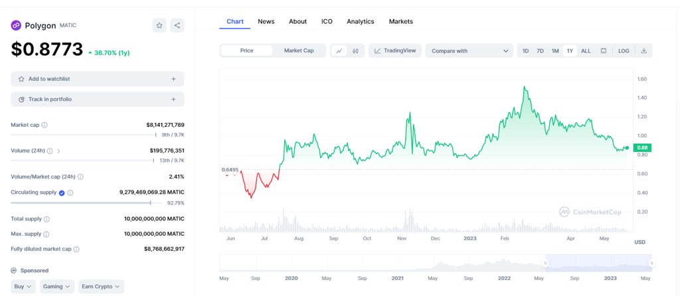Show Circulating supply info icon
Viewport: 680px width, 296px height.
pos(70,193)
